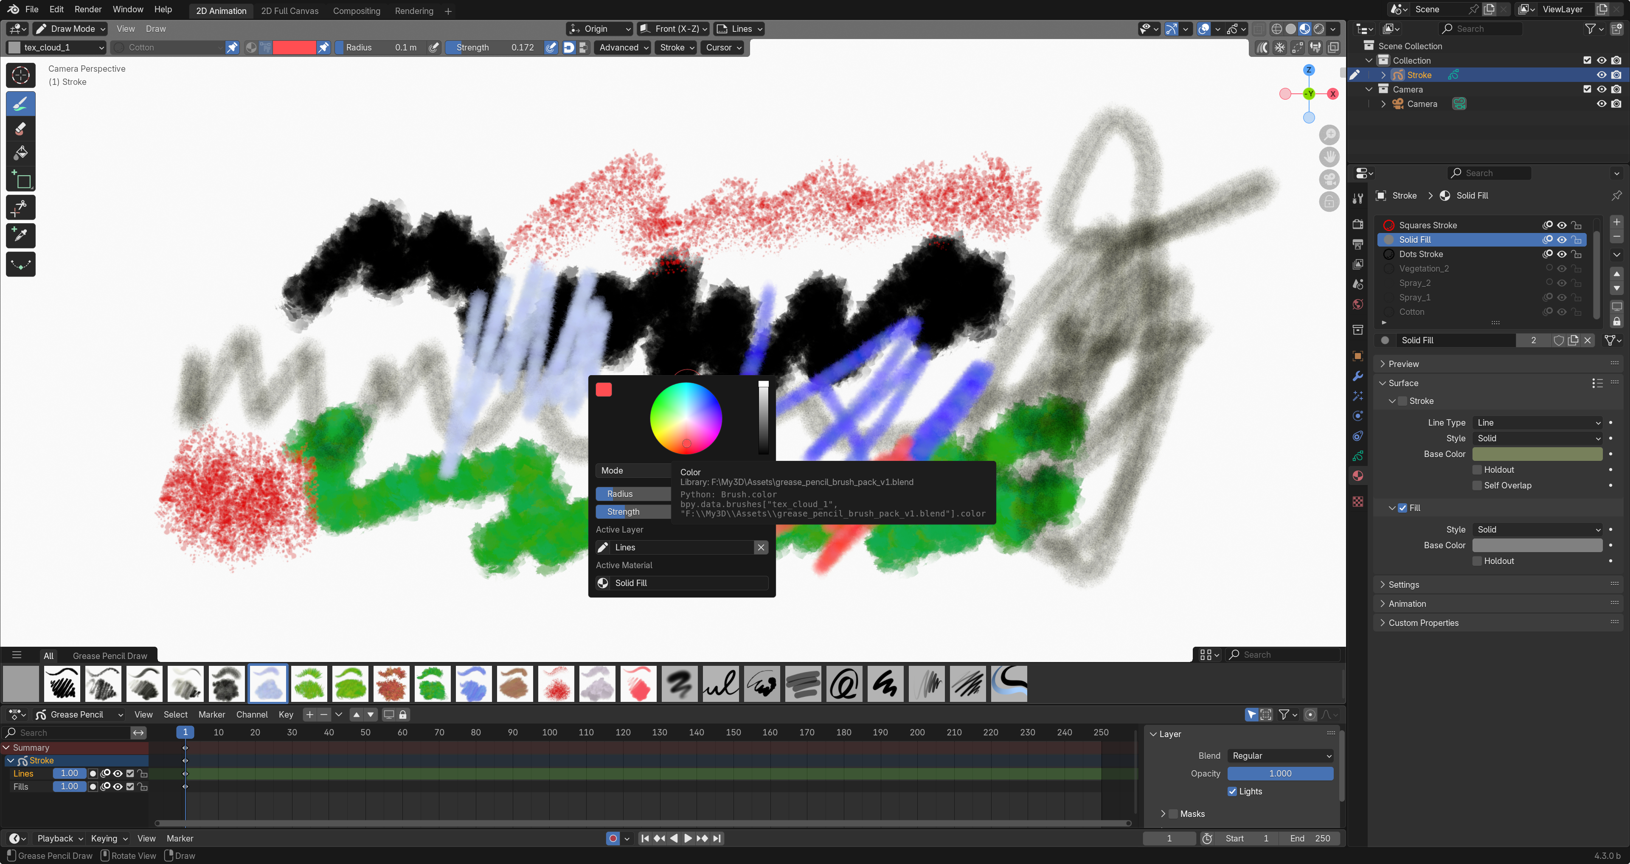Open the File menu
The height and width of the screenshot is (864, 1630).
(32, 9)
